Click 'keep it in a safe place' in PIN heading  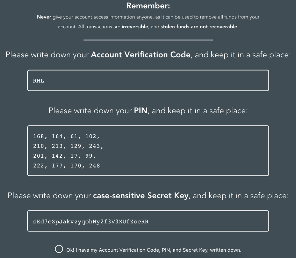tap(208, 111)
